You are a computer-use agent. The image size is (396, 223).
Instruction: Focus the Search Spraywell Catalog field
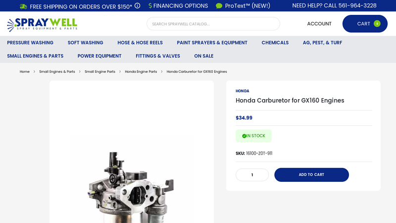(x=213, y=24)
